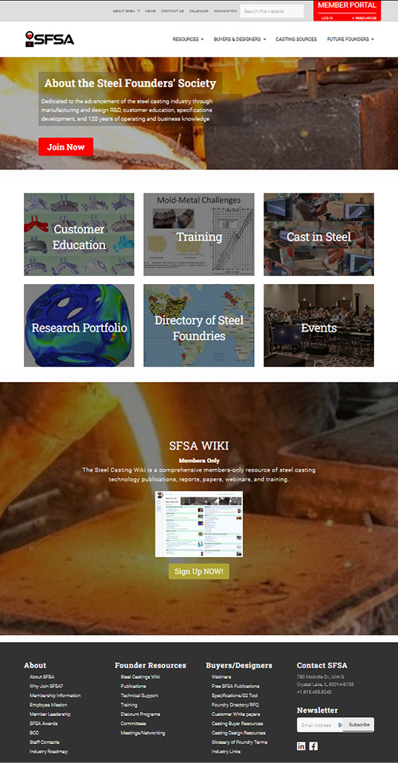This screenshot has width=398, height=763.
Task: Expand the Future Founders menu
Action: pyautogui.click(x=350, y=39)
